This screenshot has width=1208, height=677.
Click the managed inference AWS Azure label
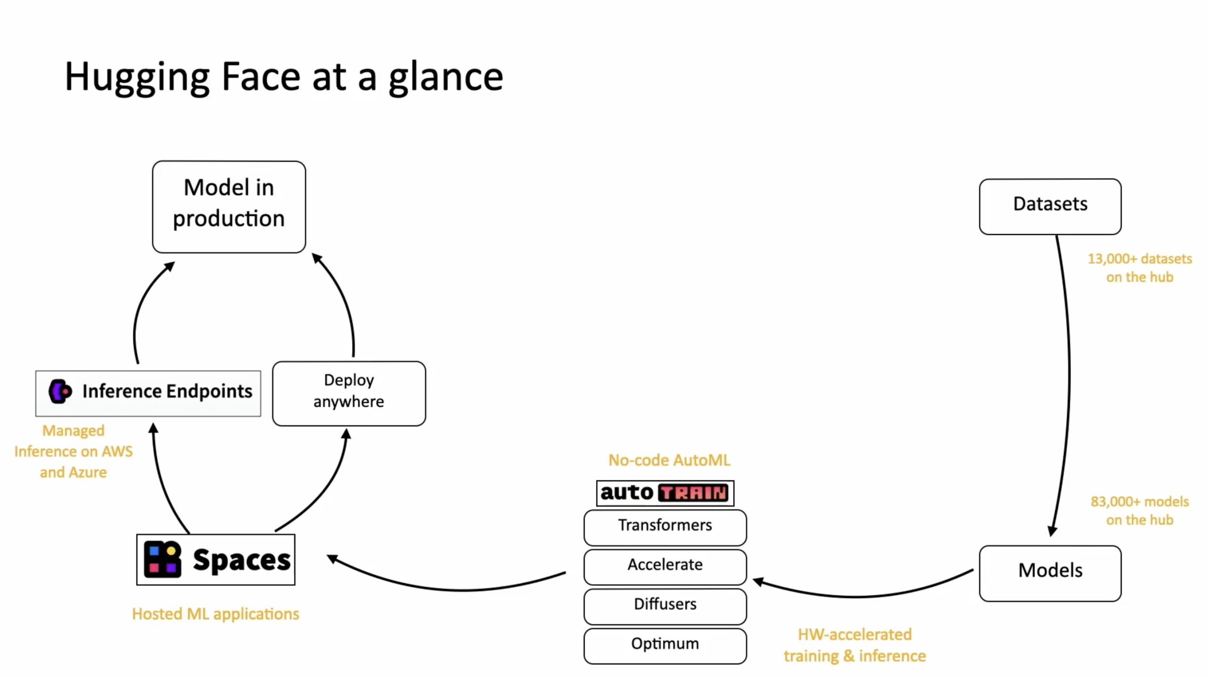(x=73, y=451)
